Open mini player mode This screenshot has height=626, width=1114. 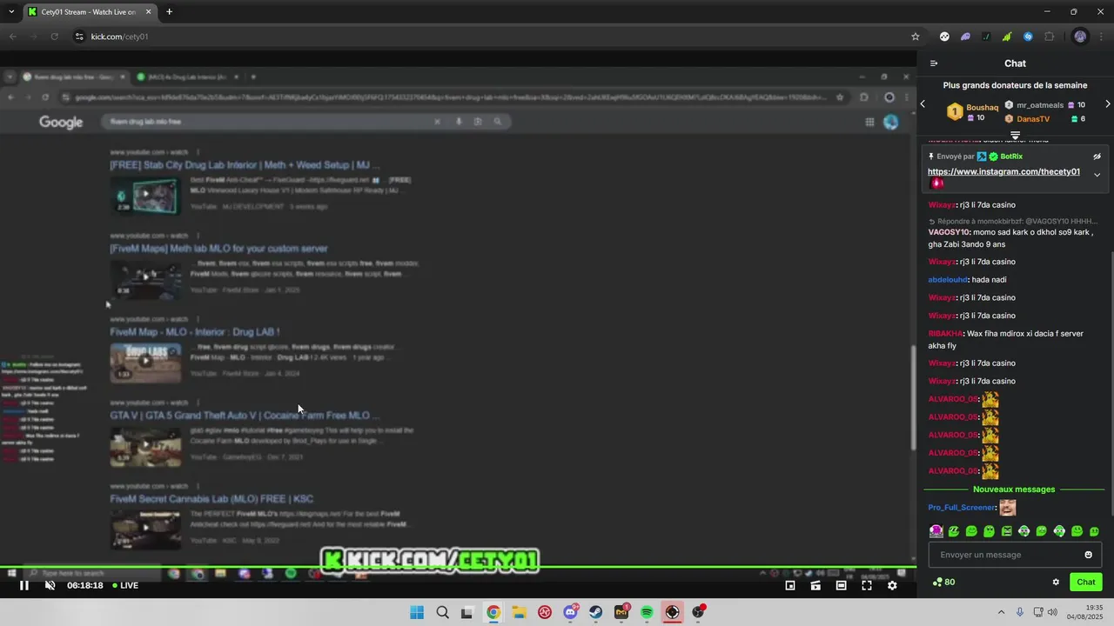790,585
